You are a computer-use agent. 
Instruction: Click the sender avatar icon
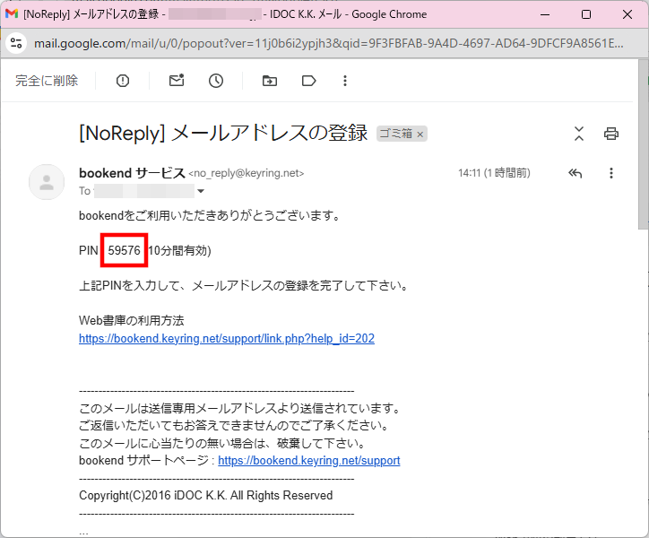(47, 182)
